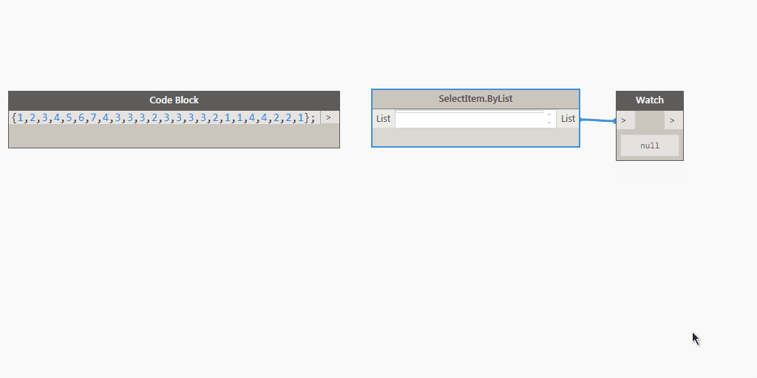Click the empty area below Code Block text

174,136
